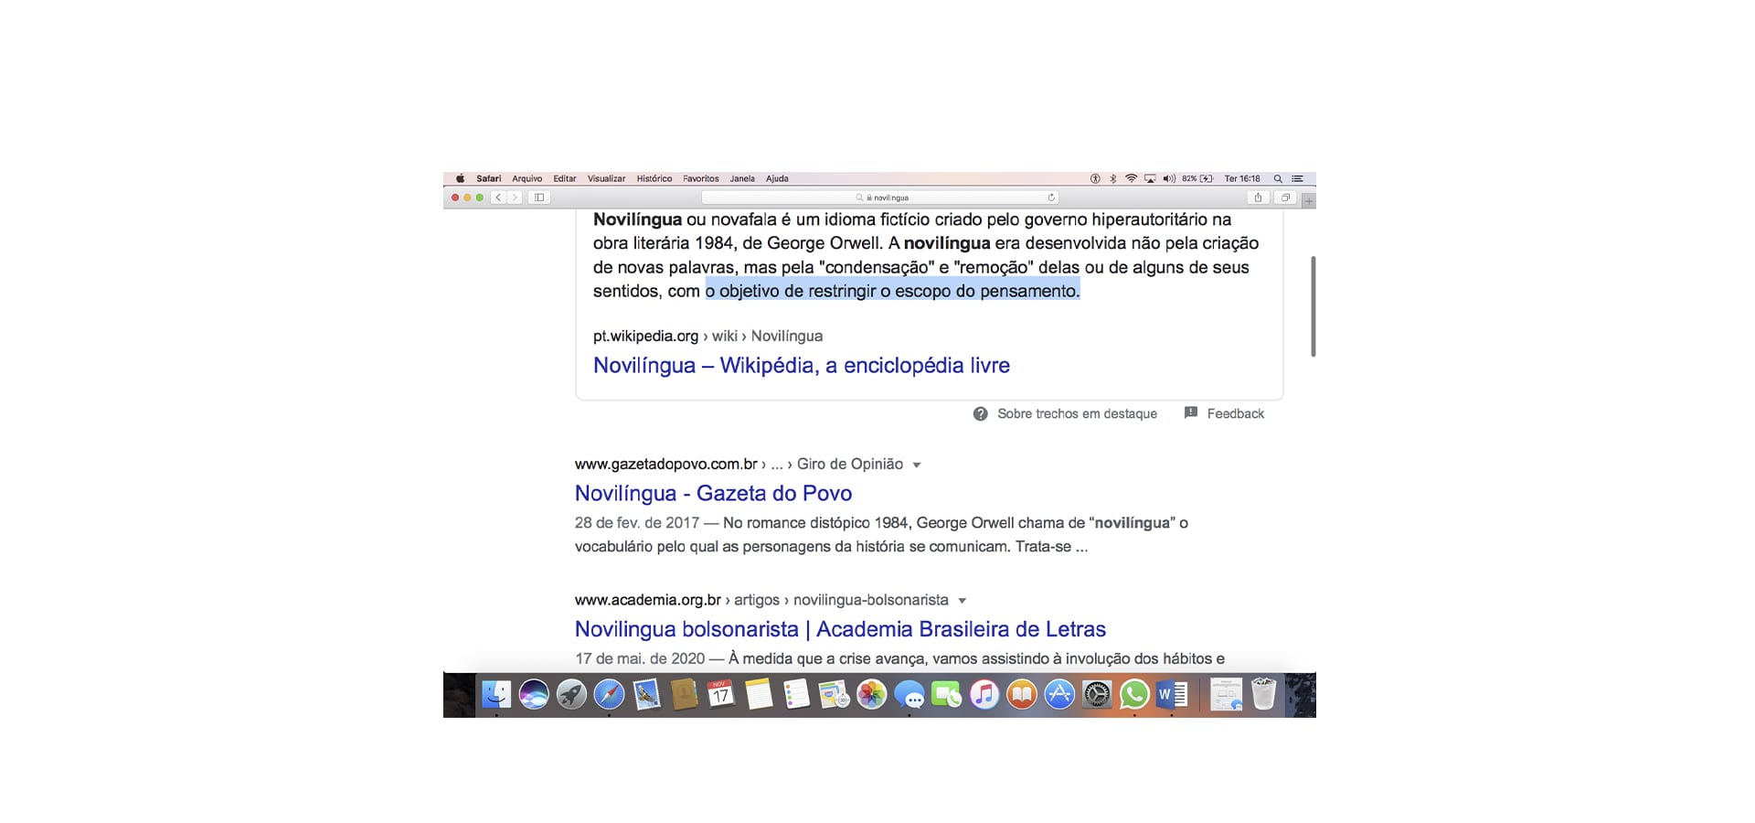Open App Store icon in Dock

(x=1058, y=695)
